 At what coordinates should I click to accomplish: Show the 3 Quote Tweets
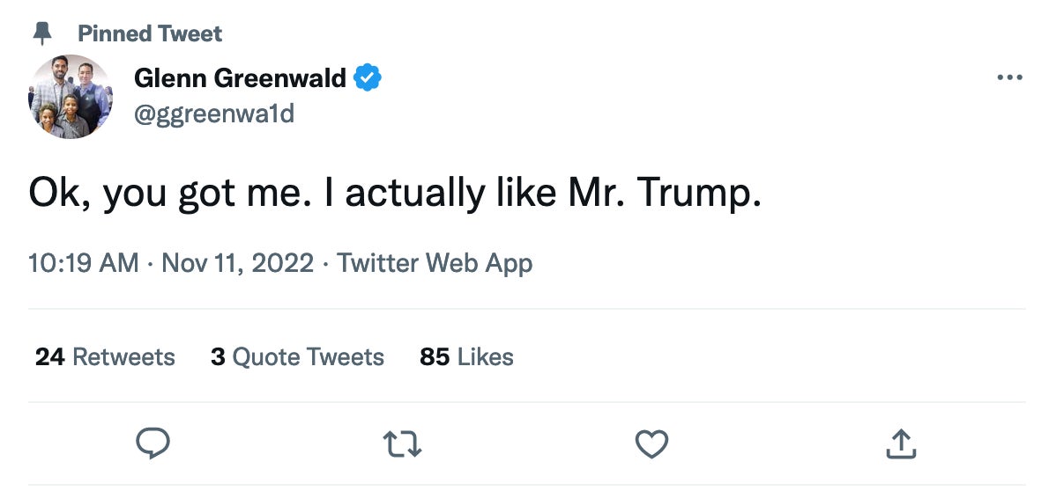click(x=297, y=356)
